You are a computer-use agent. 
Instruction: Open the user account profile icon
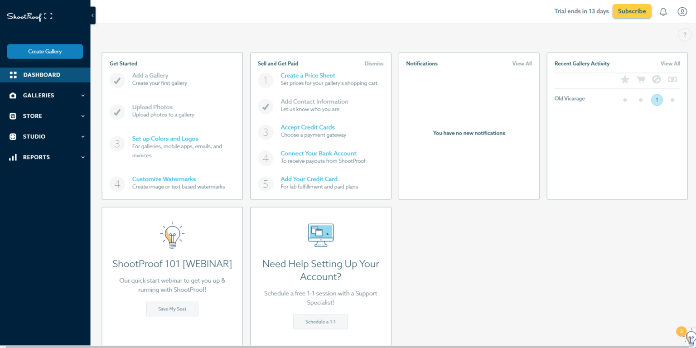(682, 12)
